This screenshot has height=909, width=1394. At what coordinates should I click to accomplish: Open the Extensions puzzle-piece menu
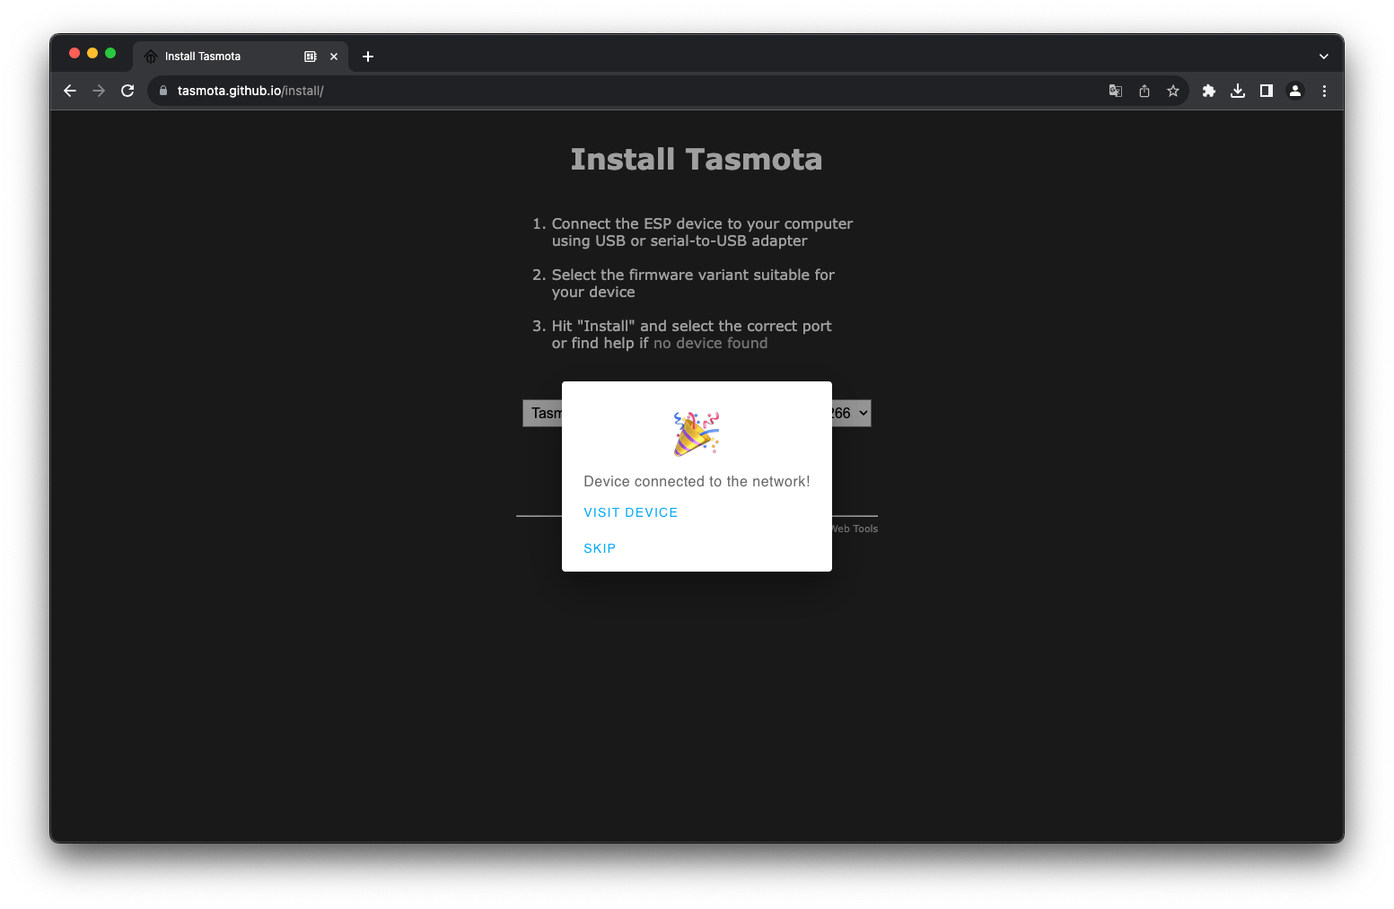[1208, 91]
